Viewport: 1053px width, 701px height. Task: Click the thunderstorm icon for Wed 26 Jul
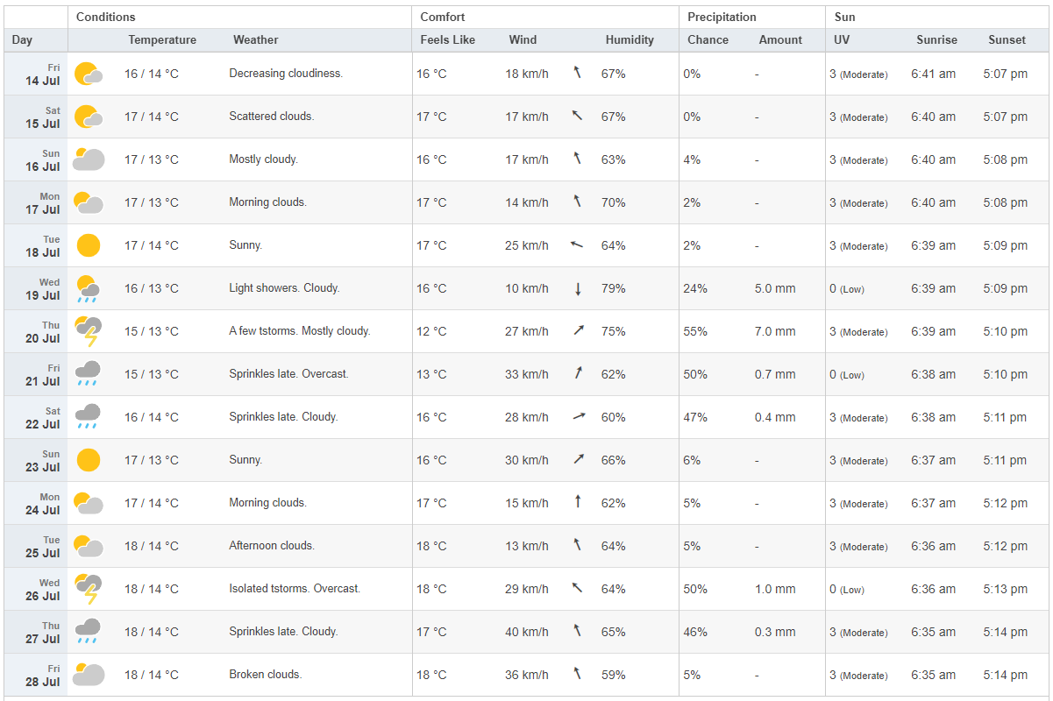point(89,590)
